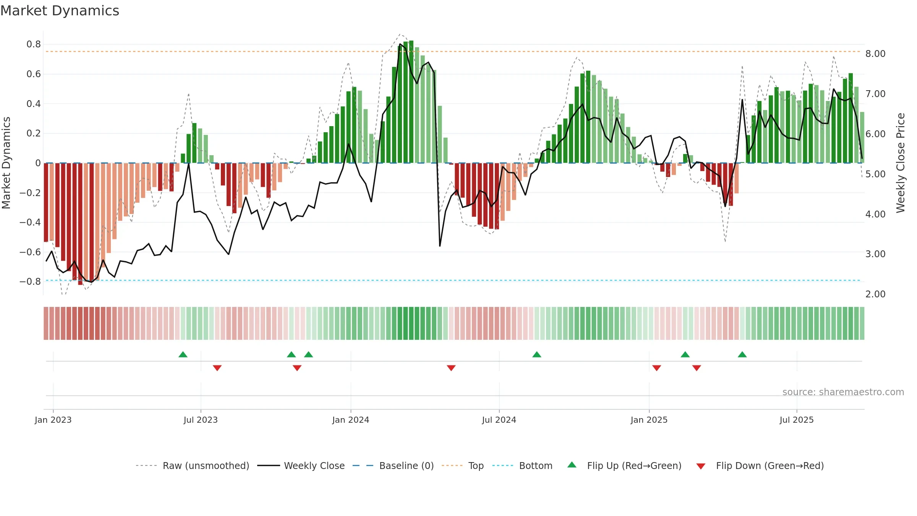Click the −0.4 tick on the left axis
The height and width of the screenshot is (516, 917).
(x=30, y=222)
